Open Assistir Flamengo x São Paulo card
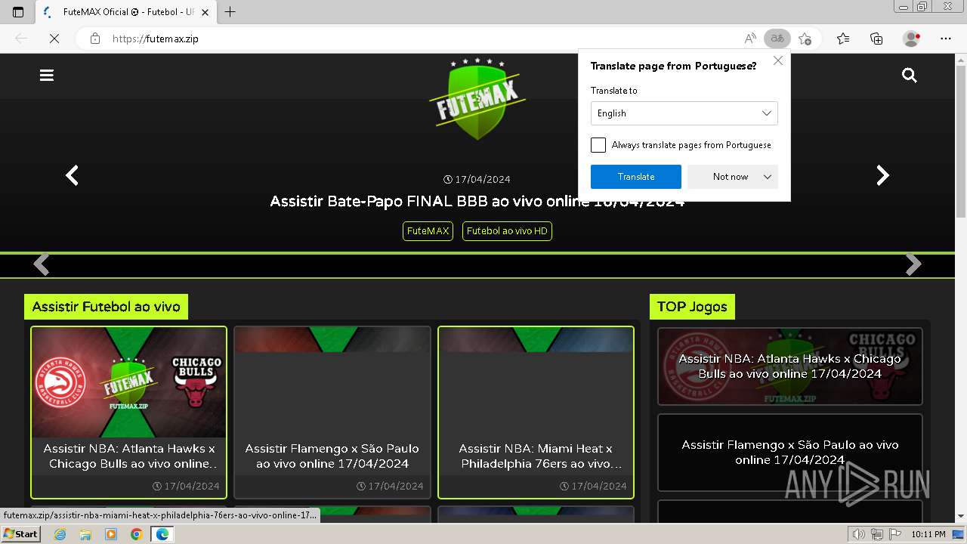967x544 pixels. [x=332, y=413]
